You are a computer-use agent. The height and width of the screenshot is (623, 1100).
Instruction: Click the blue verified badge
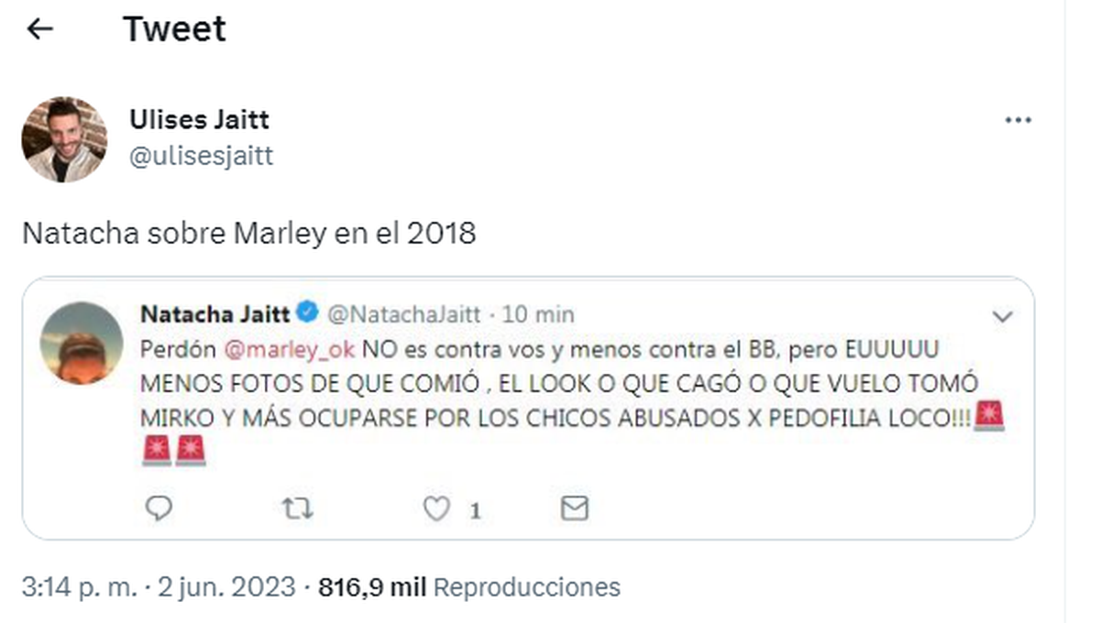[x=308, y=314]
